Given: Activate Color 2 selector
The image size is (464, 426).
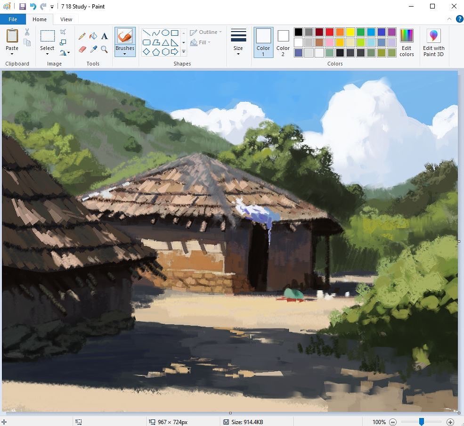Looking at the screenshot, I should tap(283, 42).
